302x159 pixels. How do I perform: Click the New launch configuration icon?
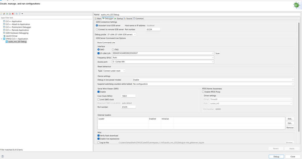click(x=1, y=14)
